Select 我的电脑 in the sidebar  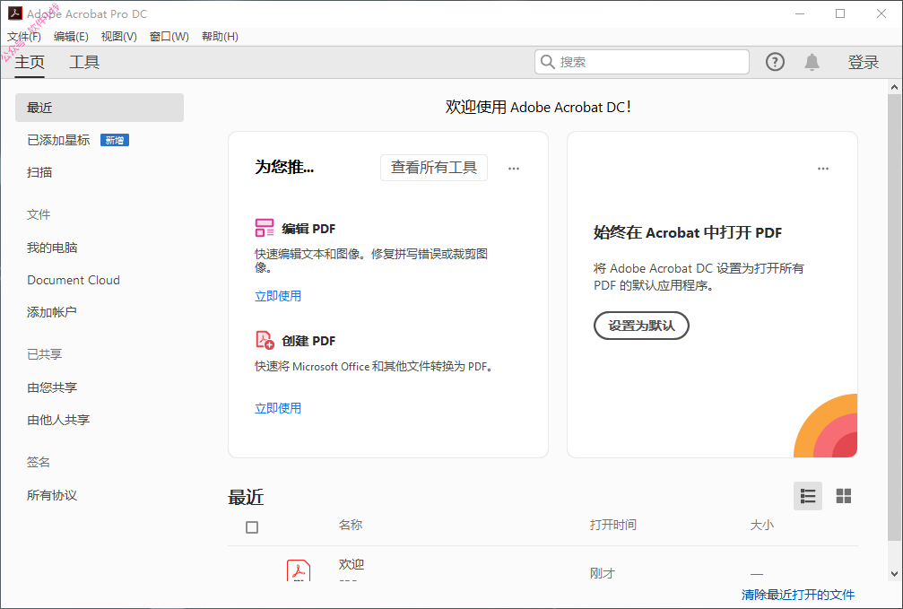point(52,248)
